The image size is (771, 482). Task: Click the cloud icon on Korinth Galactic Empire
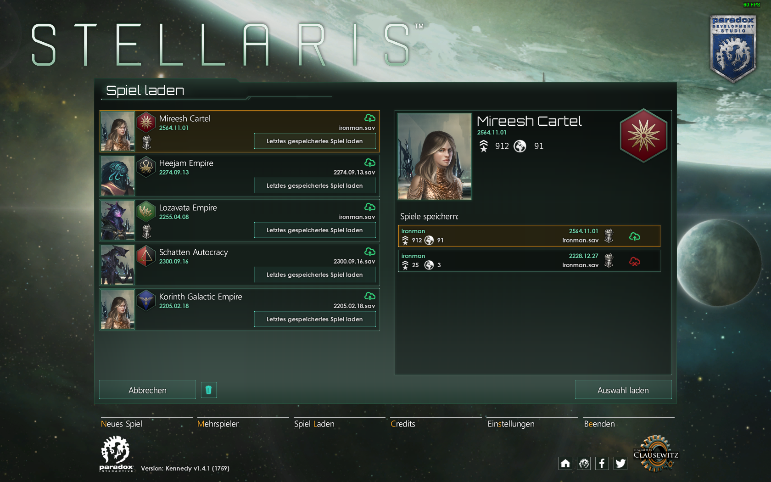370,296
